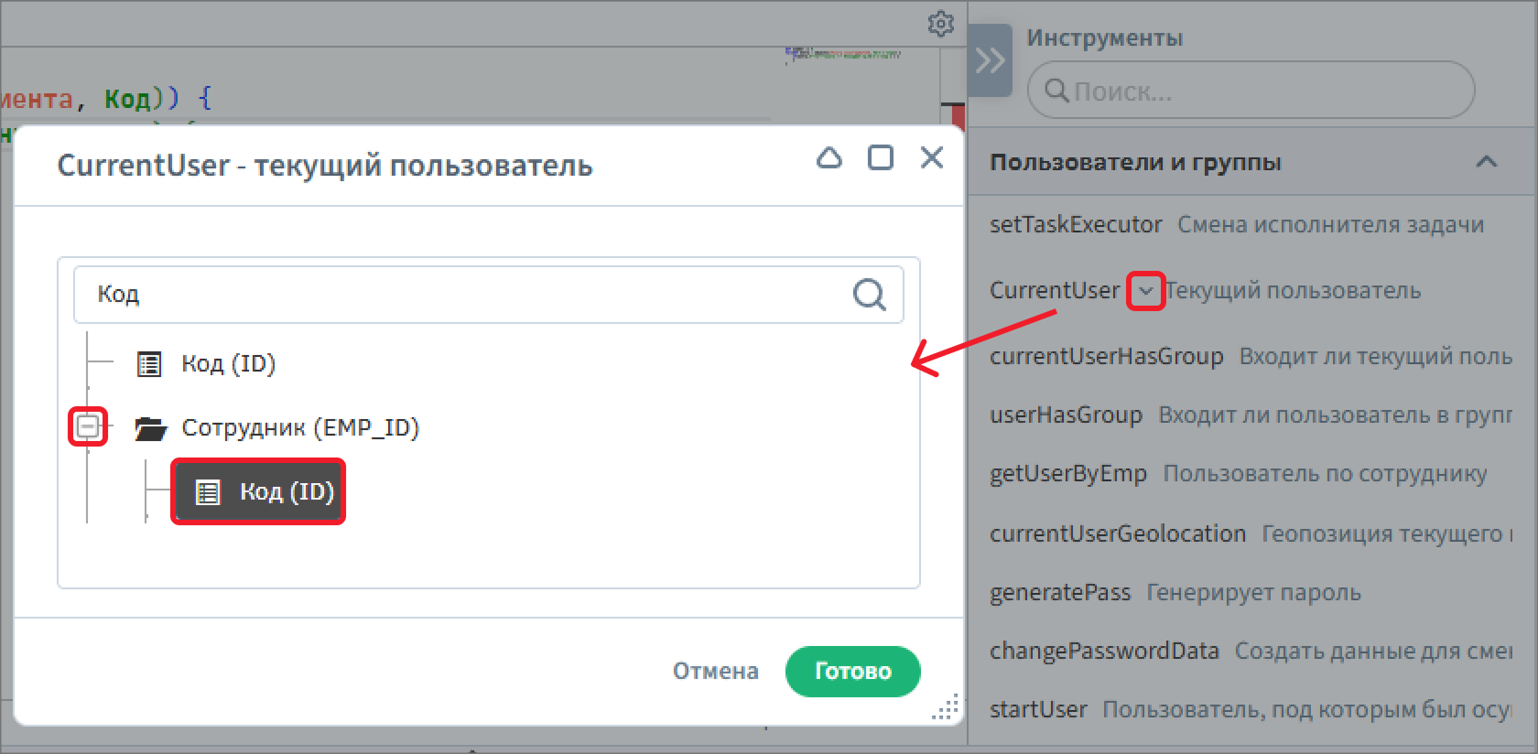Screen dimensions: 1538x754
Task: Collapse the Пользователи и группы section
Action: [1486, 163]
